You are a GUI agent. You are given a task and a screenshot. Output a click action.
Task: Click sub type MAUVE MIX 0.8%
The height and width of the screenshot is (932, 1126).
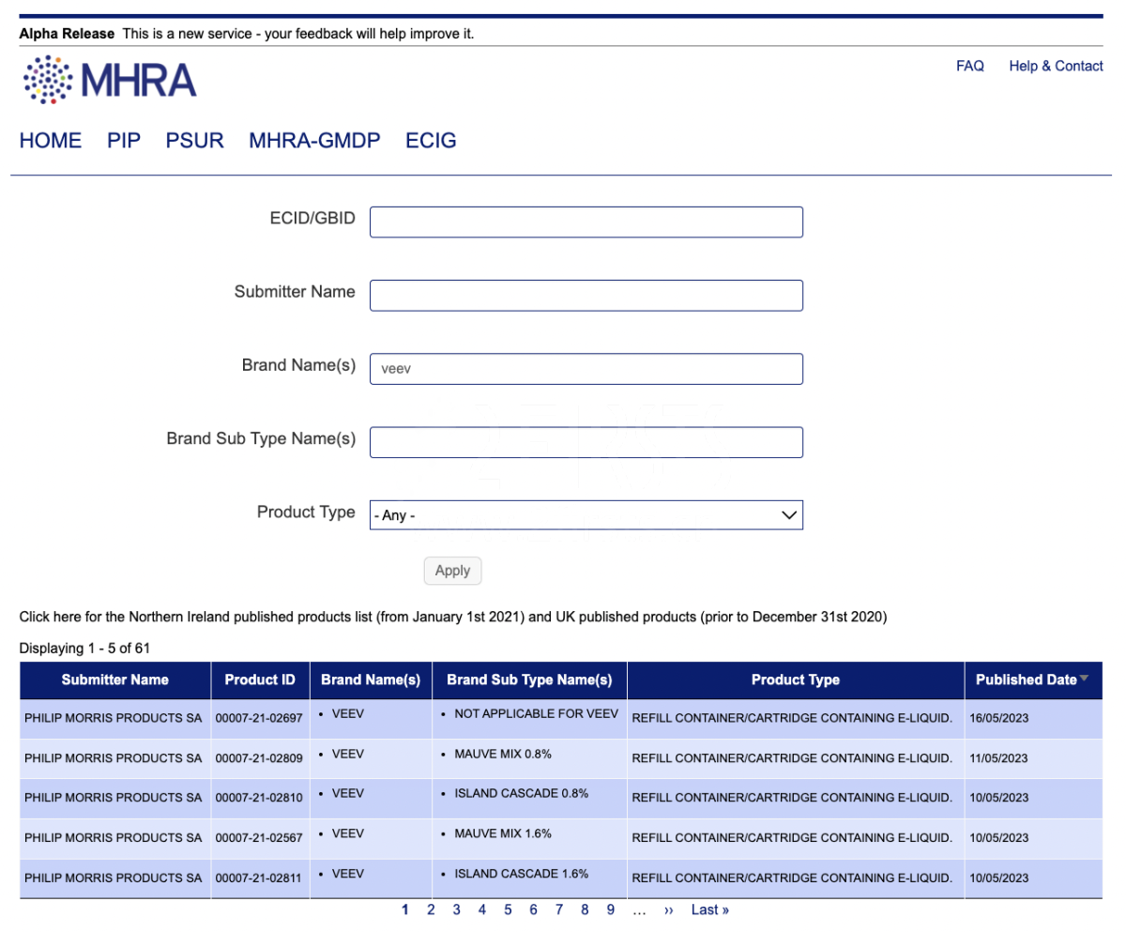pyautogui.click(x=503, y=753)
